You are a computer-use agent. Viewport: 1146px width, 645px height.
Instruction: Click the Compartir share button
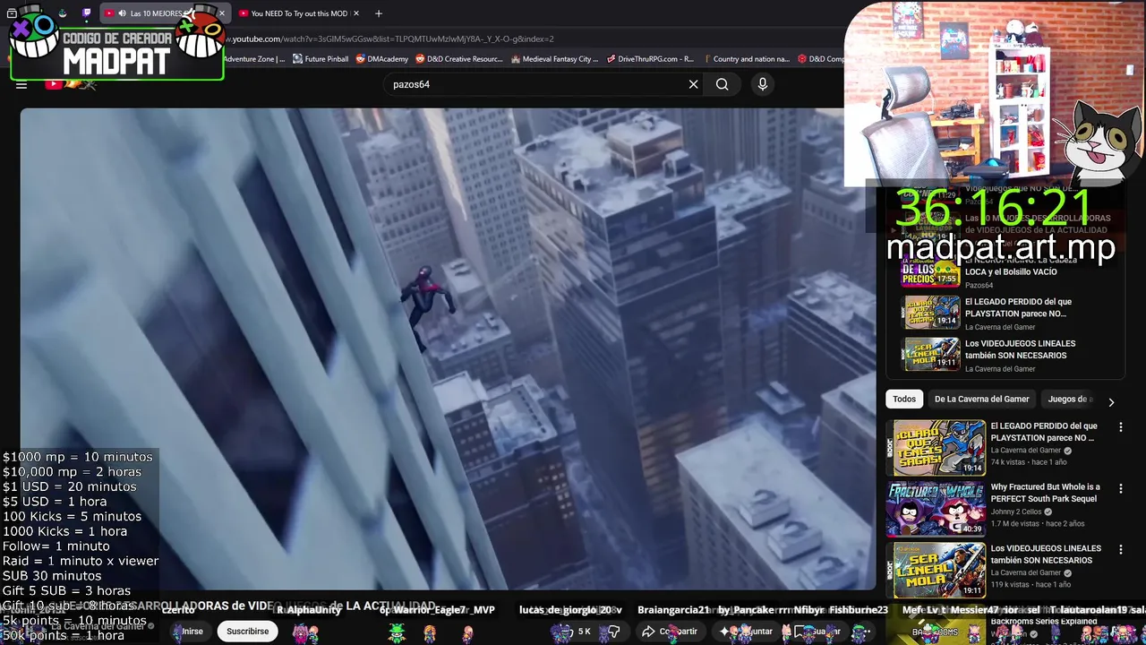(x=671, y=631)
